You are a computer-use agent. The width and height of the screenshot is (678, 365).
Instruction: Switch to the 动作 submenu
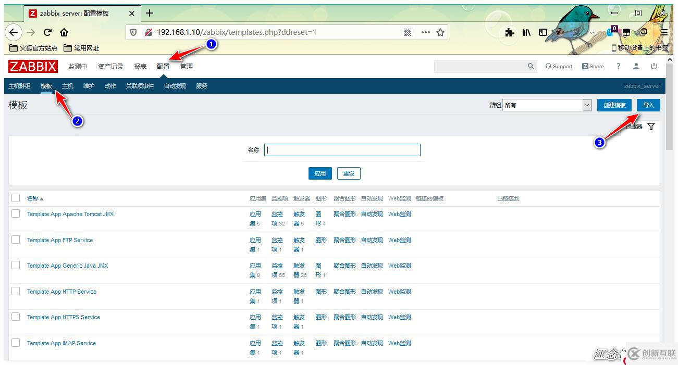(110, 86)
